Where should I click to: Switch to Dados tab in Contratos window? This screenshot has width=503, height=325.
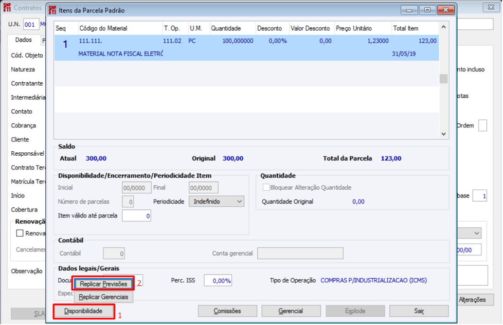[23, 40]
